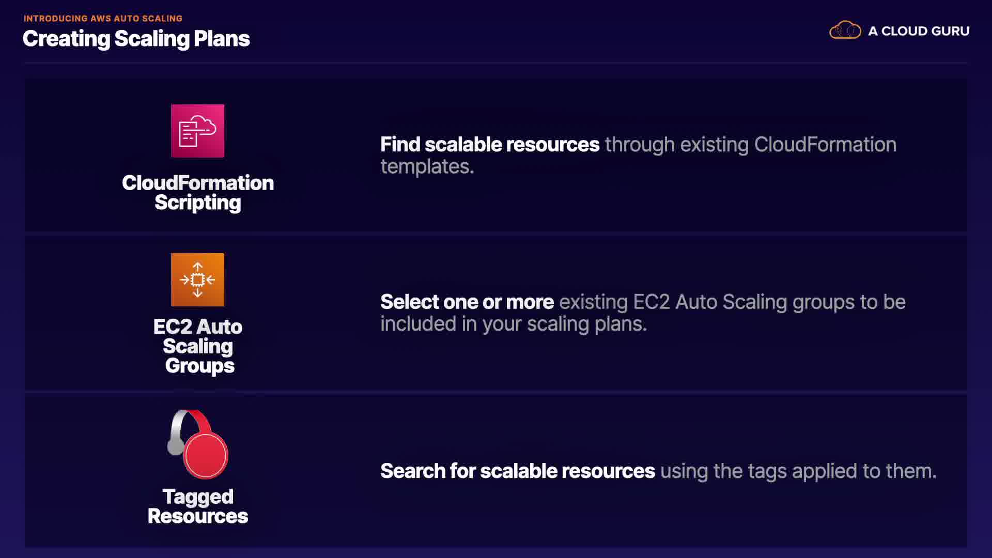The image size is (992, 558).
Task: Click the red tag icon
Action: tap(206, 455)
